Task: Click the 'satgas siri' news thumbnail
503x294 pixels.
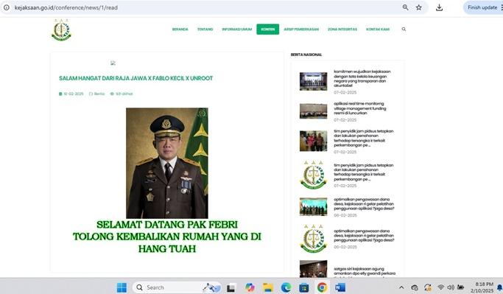Action: click(x=314, y=269)
